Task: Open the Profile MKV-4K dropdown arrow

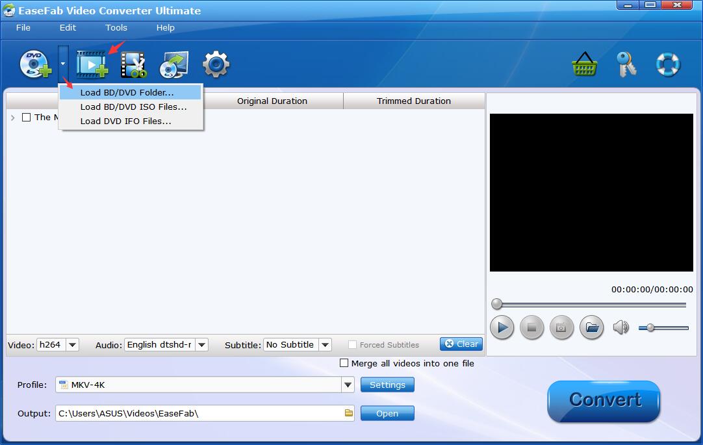Action: [348, 385]
